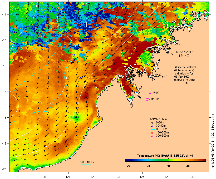Click the latitude axis label -14
216x179 pixels.
[4, 14]
